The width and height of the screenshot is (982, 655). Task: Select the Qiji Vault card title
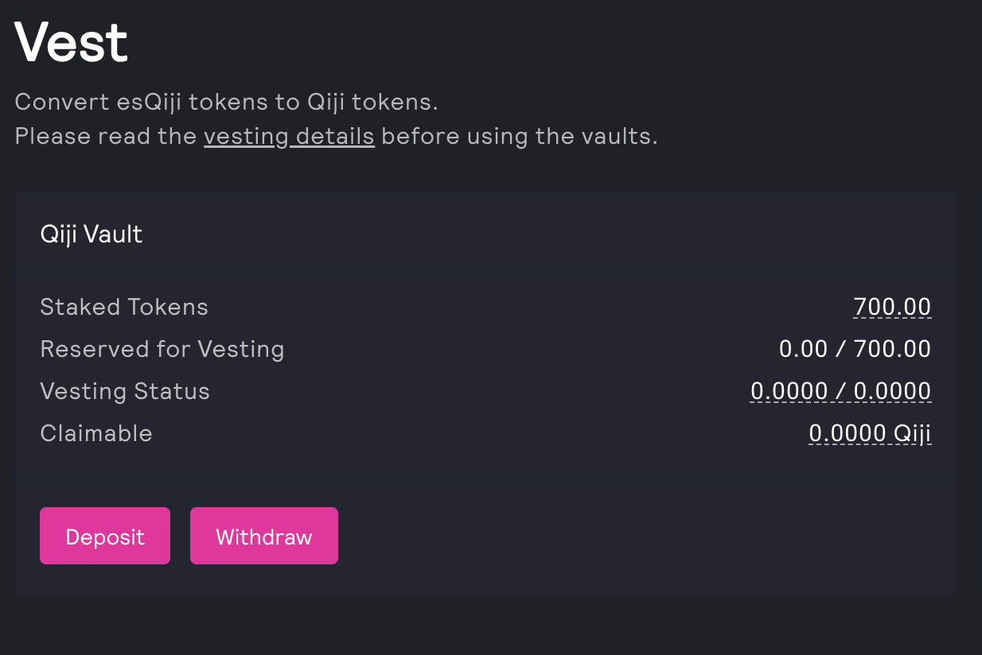[x=92, y=234]
